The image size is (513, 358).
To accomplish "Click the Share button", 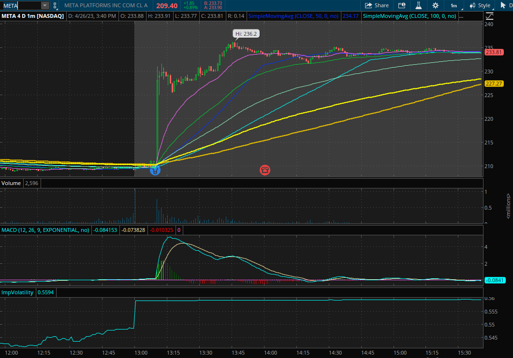I will pyautogui.click(x=377, y=5).
